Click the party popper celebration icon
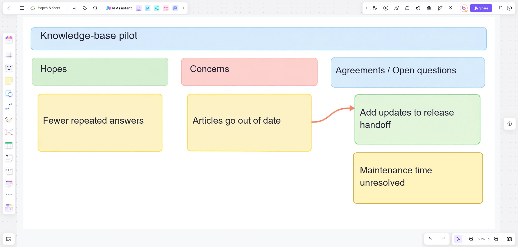Image resolution: width=518 pixels, height=247 pixels. point(397,8)
